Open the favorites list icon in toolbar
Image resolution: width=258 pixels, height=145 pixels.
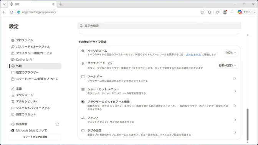pos(218,12)
